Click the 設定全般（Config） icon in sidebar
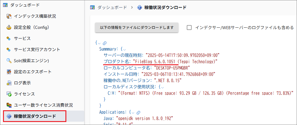This screenshot has width=297, height=125. coord(9,27)
